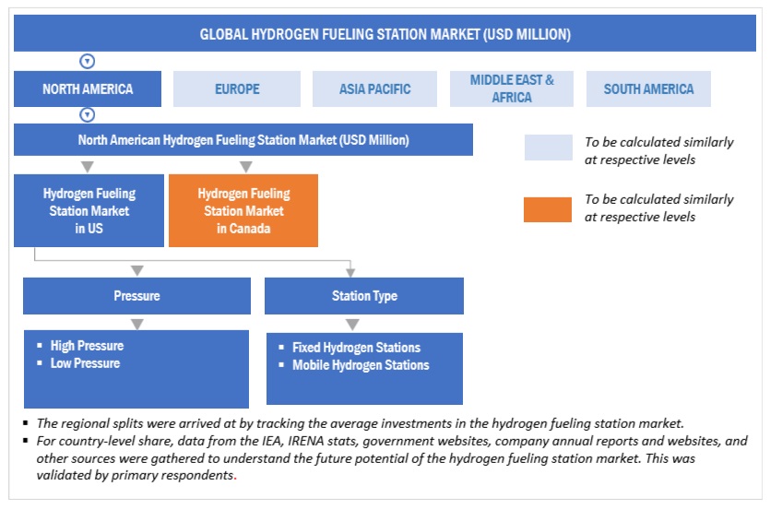Click the gray arrow above the Canada market box
Image resolution: width=770 pixels, height=510 pixels.
[x=245, y=166]
